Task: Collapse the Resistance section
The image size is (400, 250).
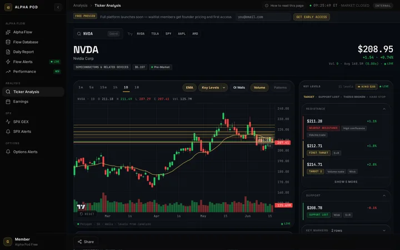Action: 384,109
